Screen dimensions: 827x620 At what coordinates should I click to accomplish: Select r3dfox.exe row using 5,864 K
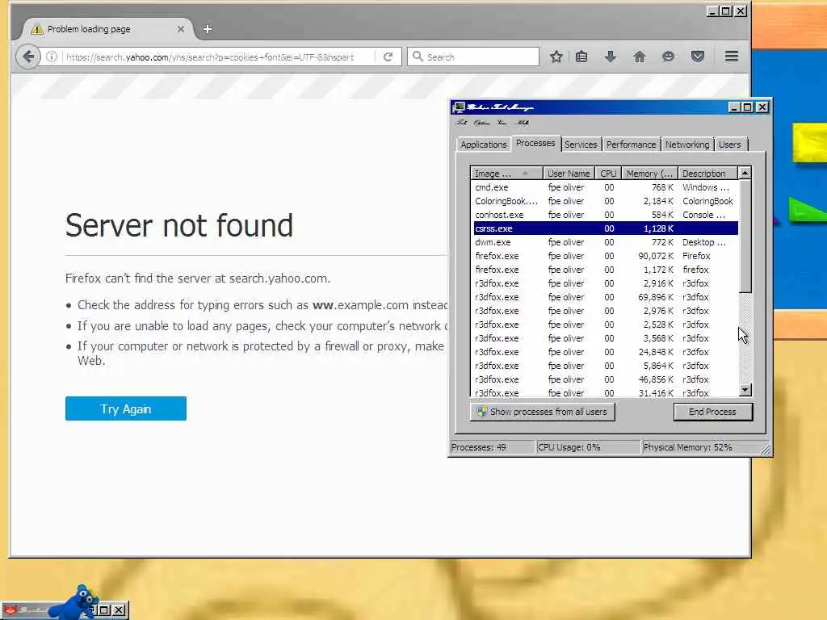(605, 366)
